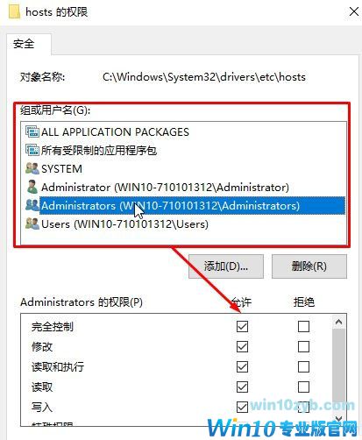Click the Users group icon

coord(32,224)
